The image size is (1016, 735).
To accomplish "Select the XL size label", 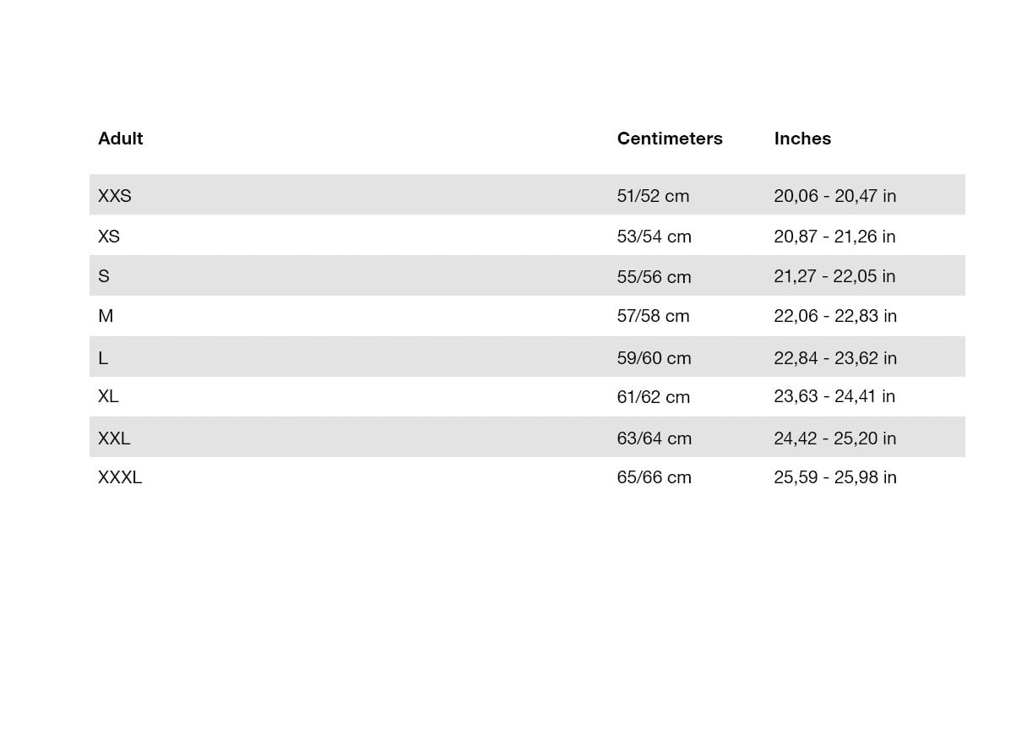I will point(108,396).
